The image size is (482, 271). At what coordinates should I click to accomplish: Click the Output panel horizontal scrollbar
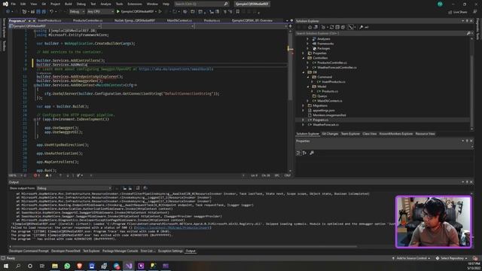pos(184,246)
